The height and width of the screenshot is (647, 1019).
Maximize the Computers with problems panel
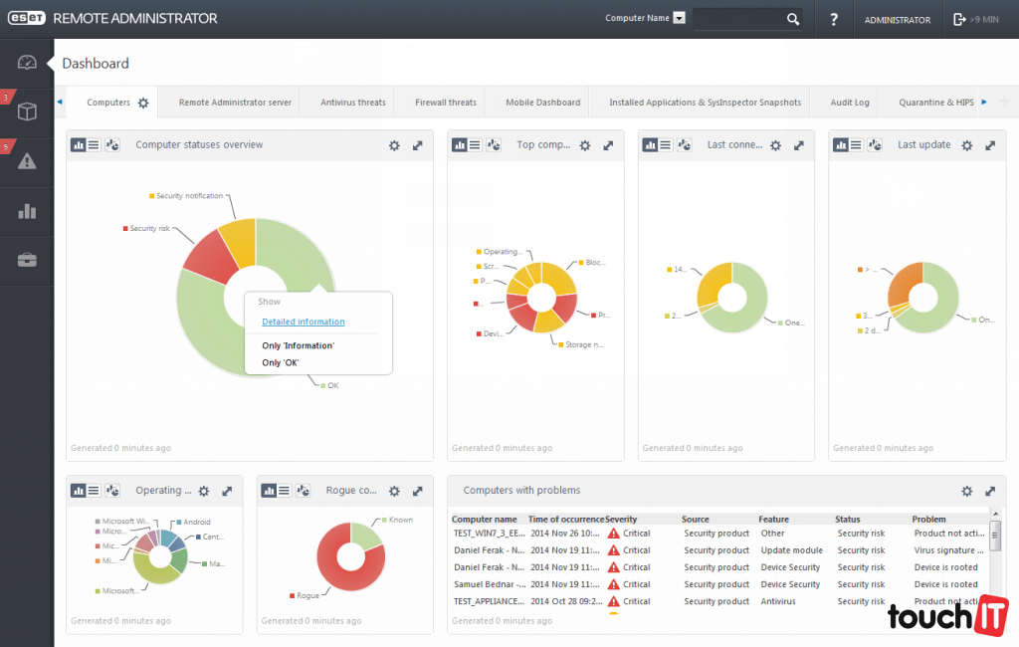pyautogui.click(x=990, y=491)
